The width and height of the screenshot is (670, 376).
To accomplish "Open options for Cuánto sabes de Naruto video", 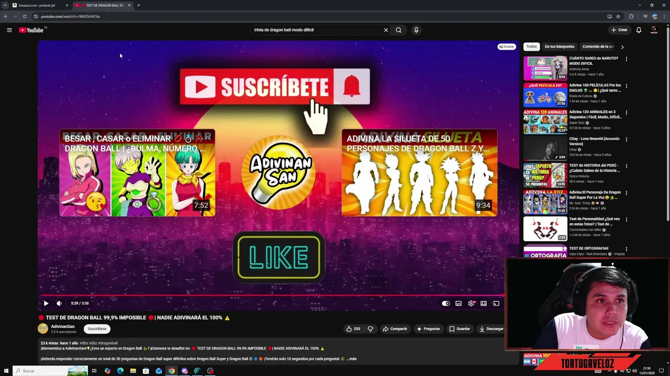I will point(627,59).
